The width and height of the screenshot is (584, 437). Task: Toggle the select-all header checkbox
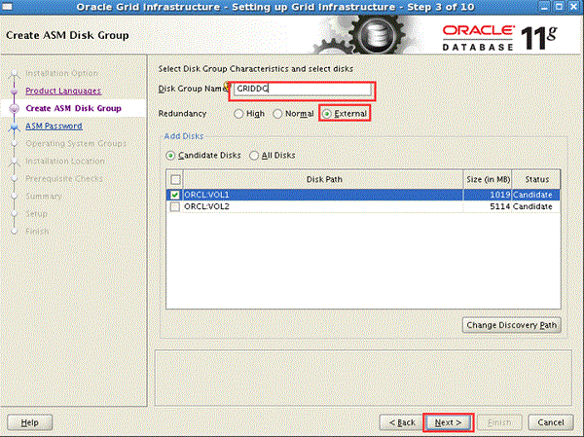[175, 179]
